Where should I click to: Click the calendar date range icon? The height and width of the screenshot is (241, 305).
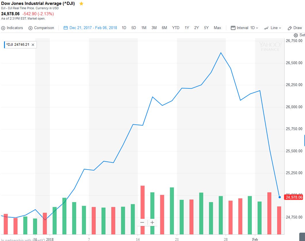[x=66, y=28]
